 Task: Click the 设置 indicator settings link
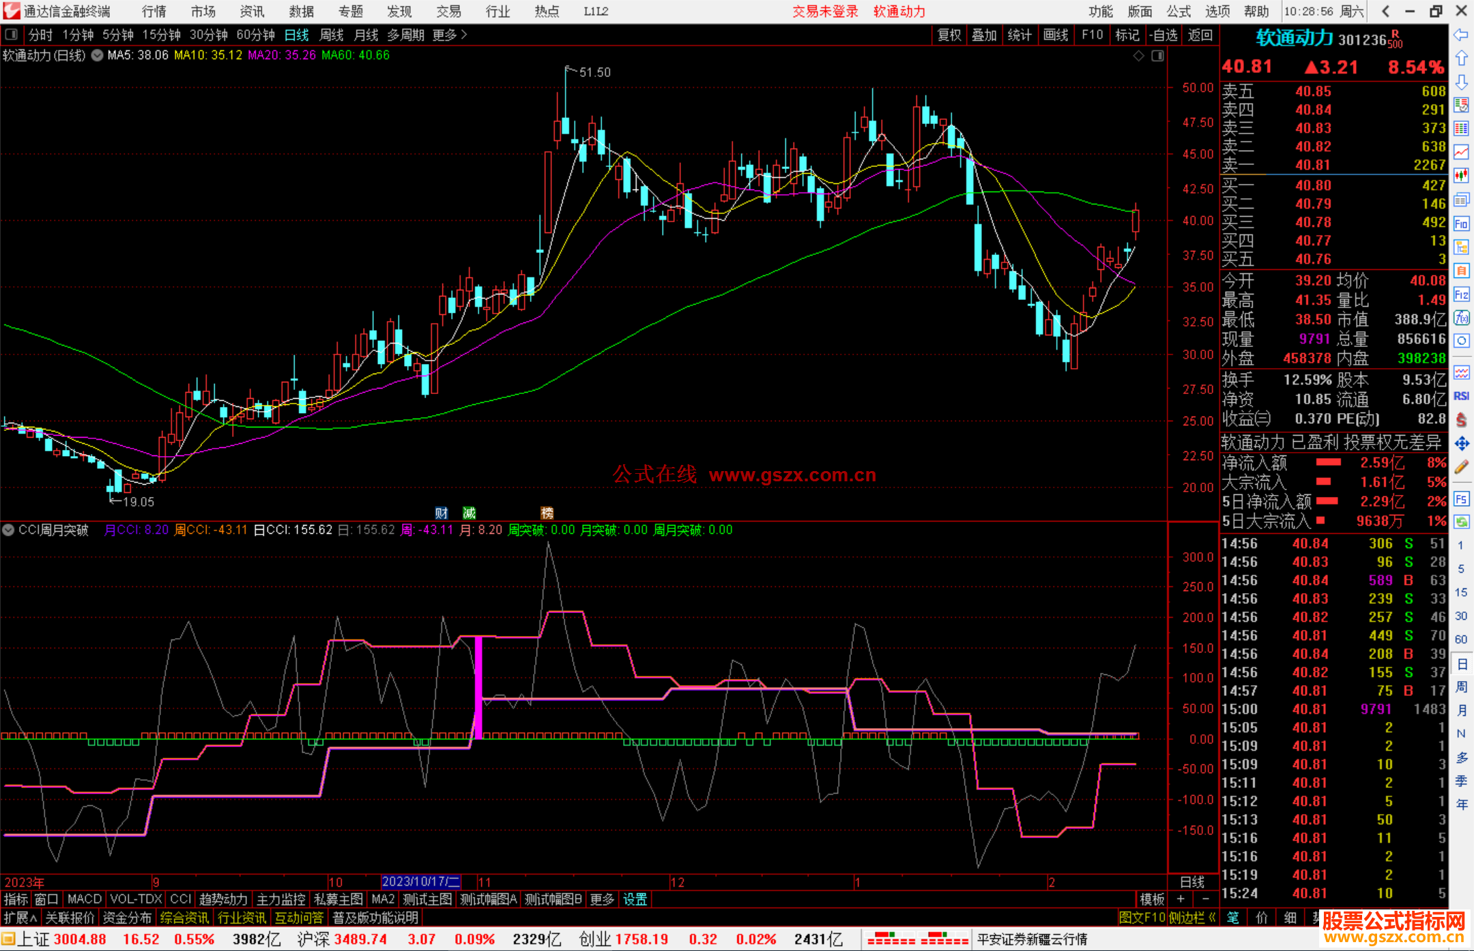coord(635,899)
